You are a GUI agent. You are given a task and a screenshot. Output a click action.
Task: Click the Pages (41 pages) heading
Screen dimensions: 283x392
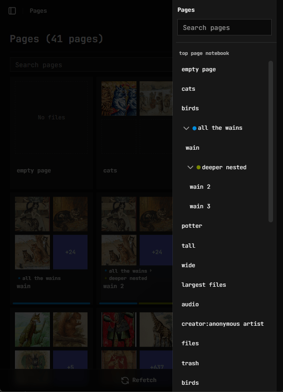[x=57, y=39]
